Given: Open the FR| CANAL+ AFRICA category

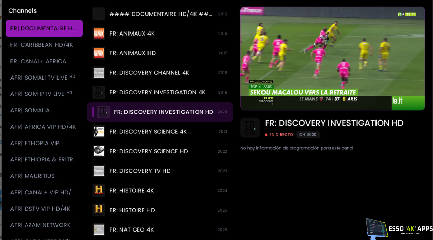Looking at the screenshot, I should tap(44, 61).
